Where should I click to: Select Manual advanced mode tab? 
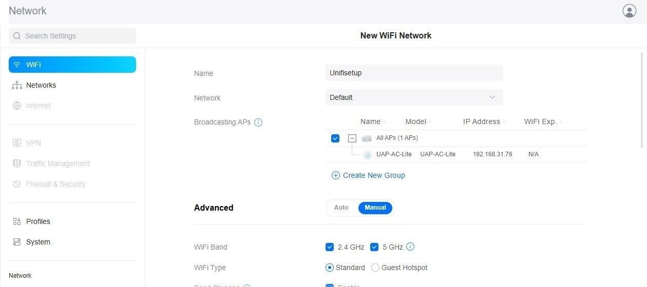(x=375, y=208)
